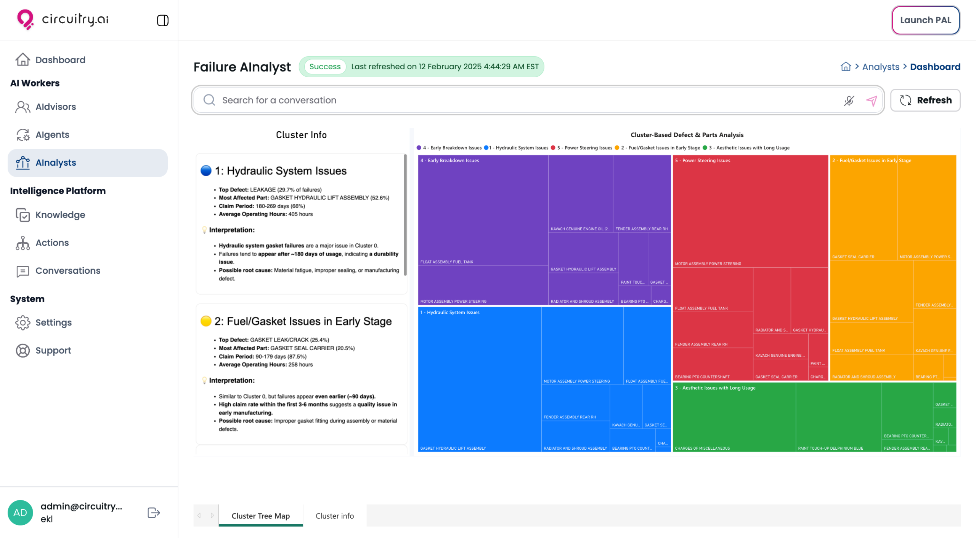Switch to the Cluster info tab
Screen dimensions: 976x538
(334, 516)
